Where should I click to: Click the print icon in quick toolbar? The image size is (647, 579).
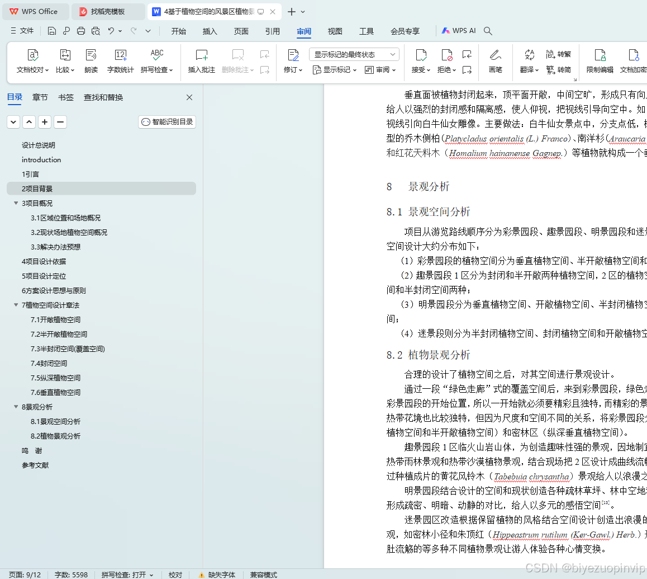[x=81, y=31]
